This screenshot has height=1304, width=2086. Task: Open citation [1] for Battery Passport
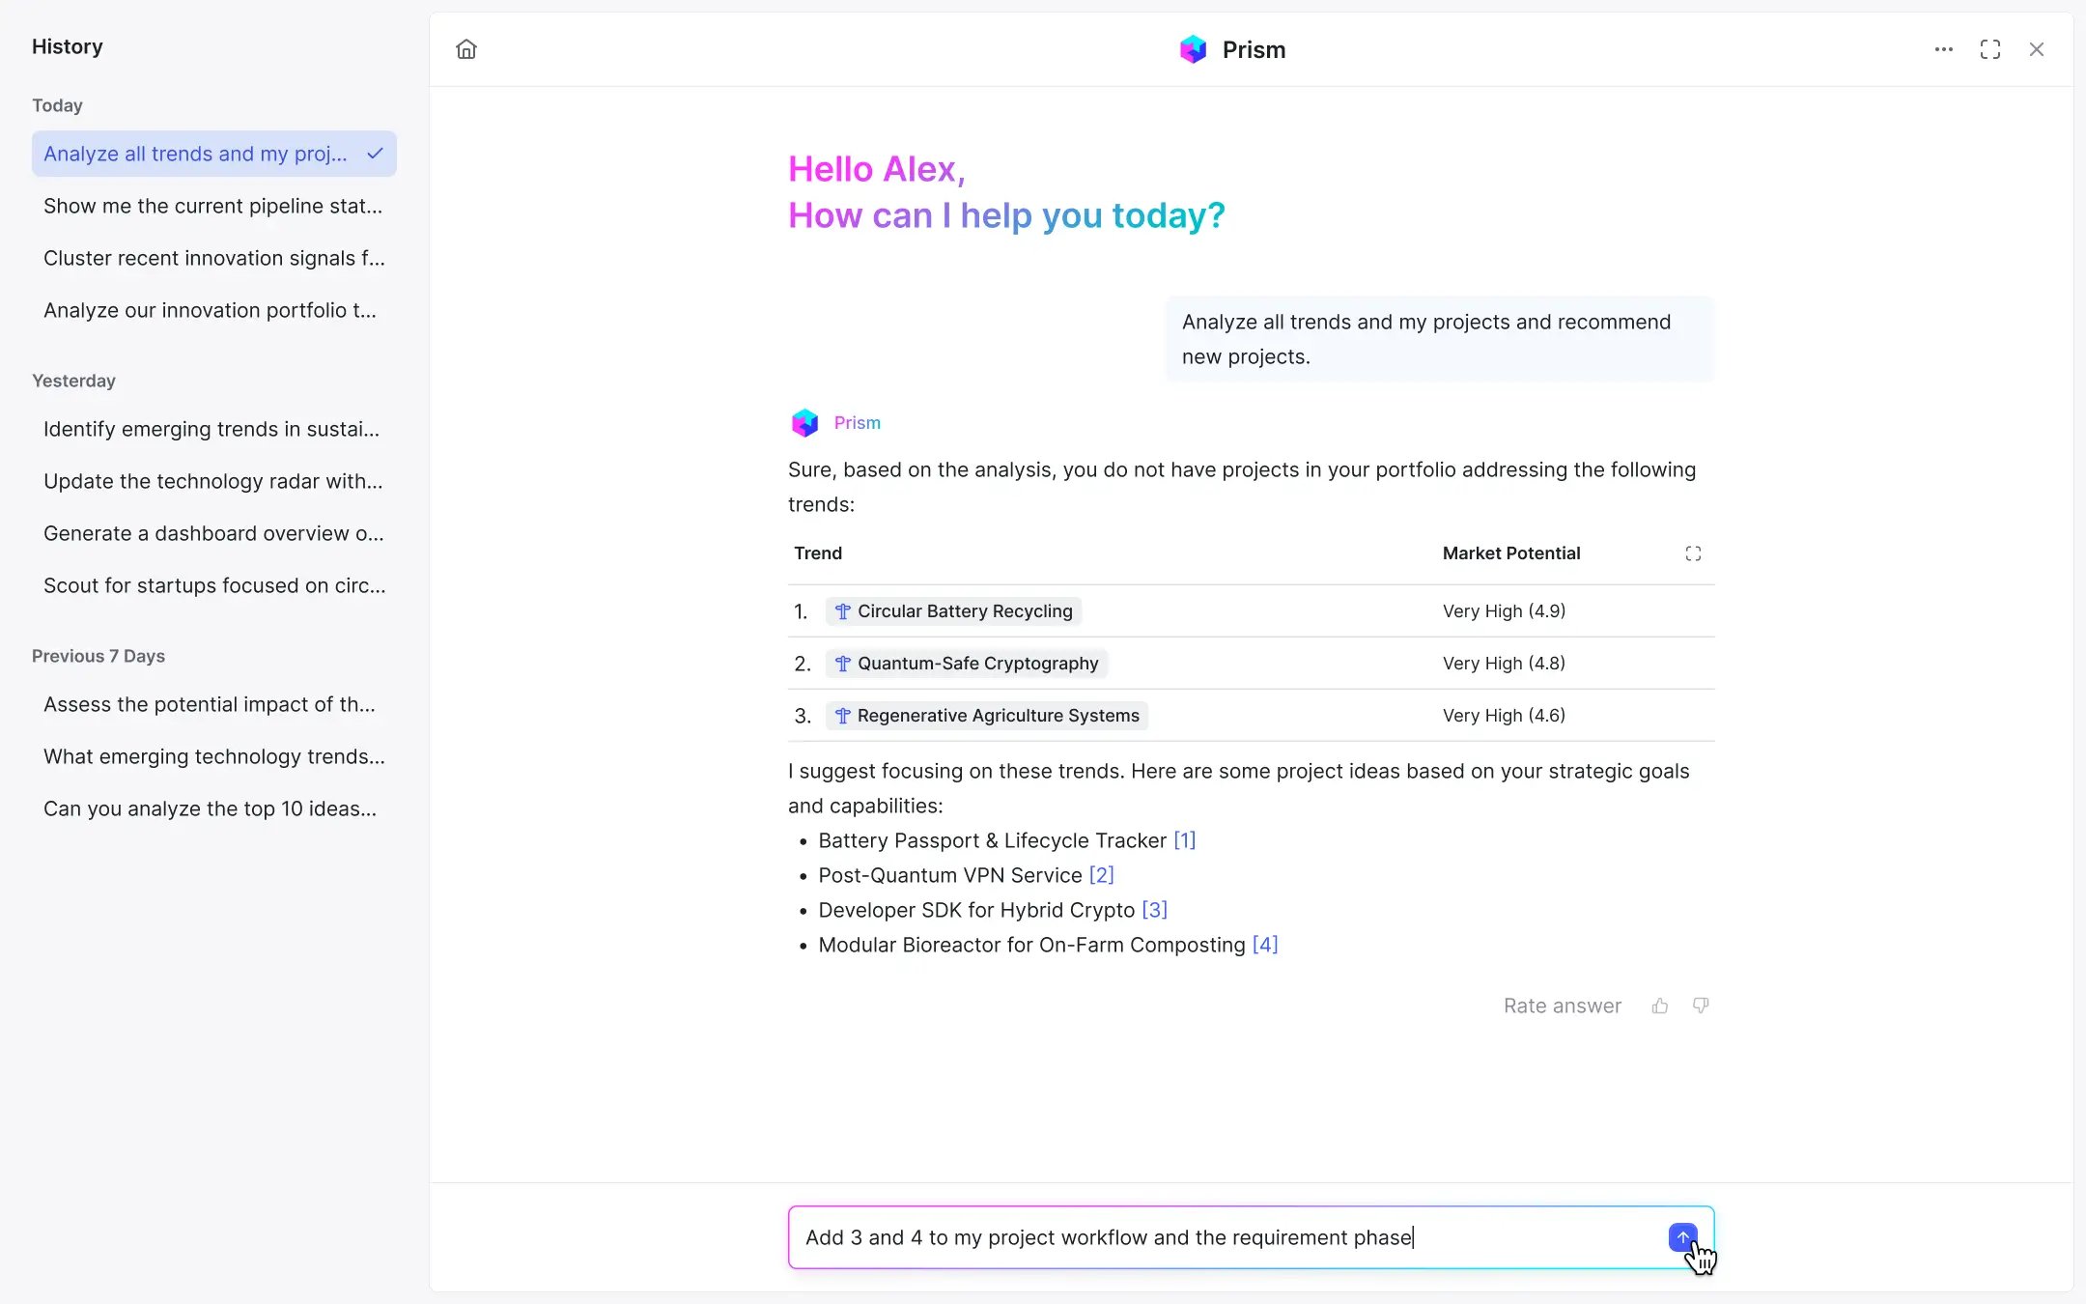point(1183,840)
